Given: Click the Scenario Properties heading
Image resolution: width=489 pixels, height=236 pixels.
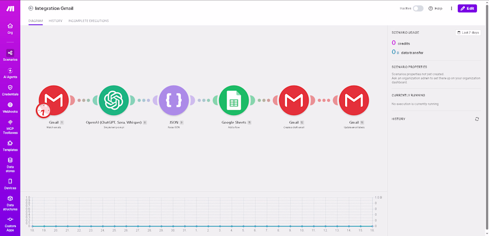Looking at the screenshot, I should [x=409, y=67].
